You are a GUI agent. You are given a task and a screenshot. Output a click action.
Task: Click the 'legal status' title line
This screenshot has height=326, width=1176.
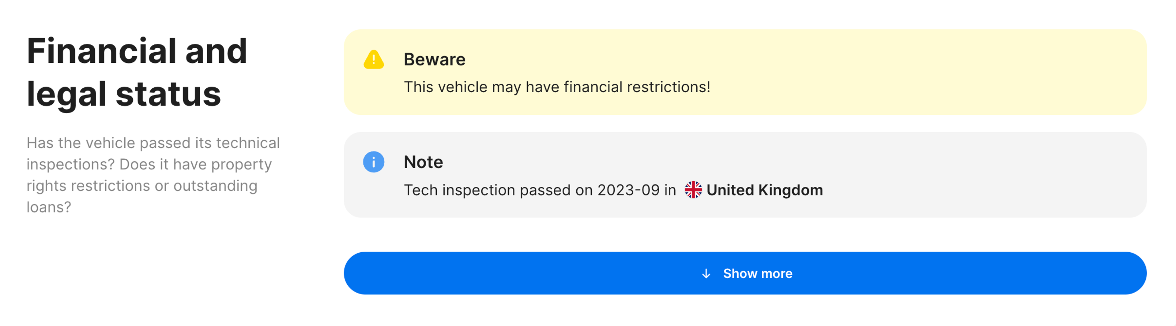[x=124, y=94]
